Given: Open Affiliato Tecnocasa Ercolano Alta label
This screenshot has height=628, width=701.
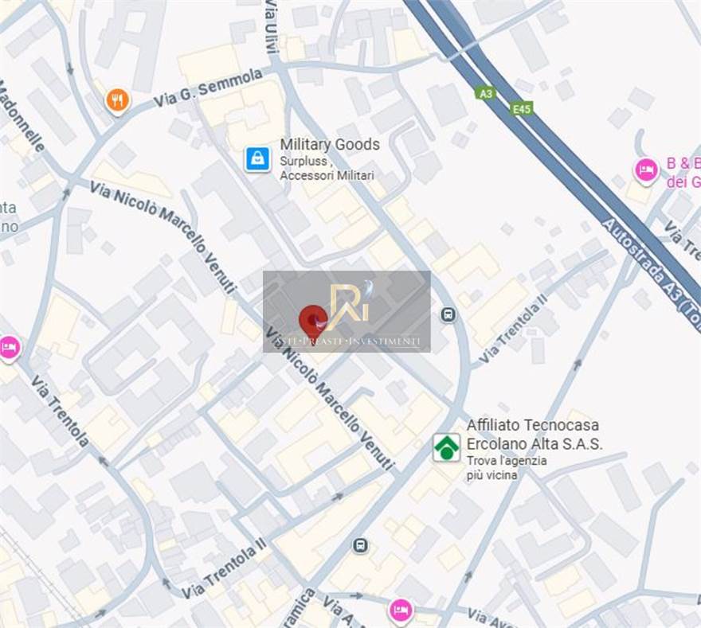Looking at the screenshot, I should point(535,435).
